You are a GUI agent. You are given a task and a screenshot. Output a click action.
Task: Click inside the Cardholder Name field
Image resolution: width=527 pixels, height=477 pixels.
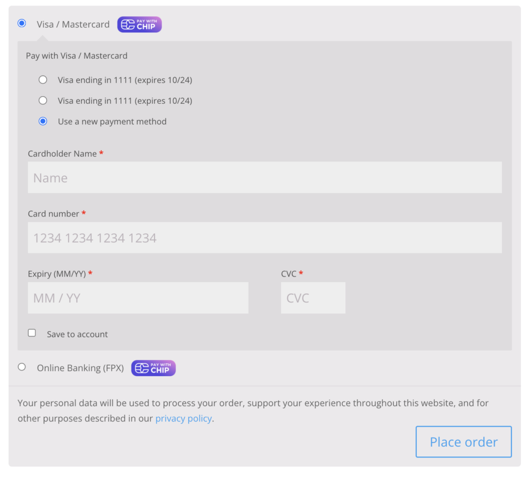[x=265, y=177]
